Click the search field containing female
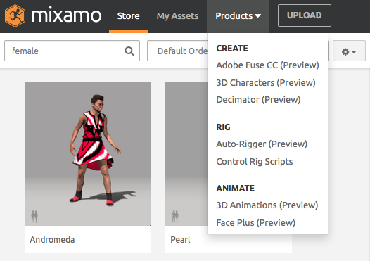370x261 pixels. 72,51
